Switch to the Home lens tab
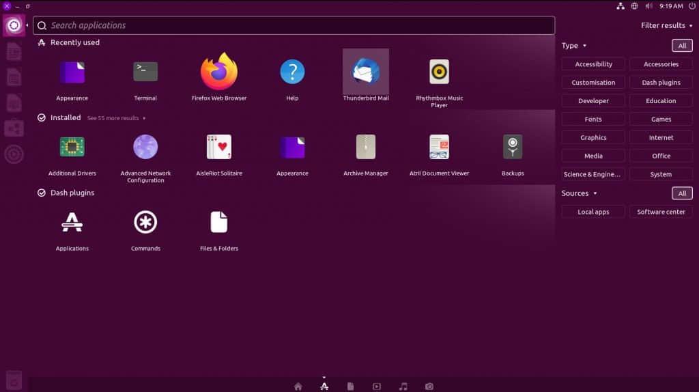The height and width of the screenshot is (392, 699). pos(298,387)
